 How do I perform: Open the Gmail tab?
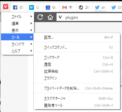68,7
